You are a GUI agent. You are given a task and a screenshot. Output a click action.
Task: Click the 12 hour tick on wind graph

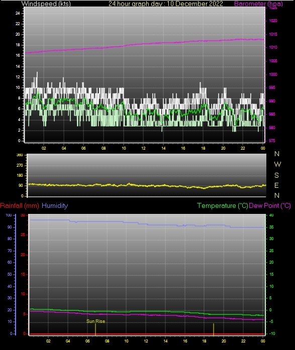(143, 148)
